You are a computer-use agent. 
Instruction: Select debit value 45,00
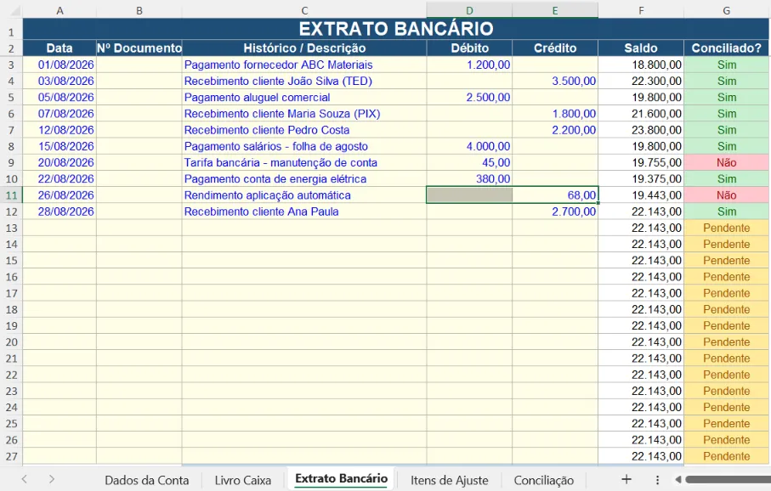469,162
